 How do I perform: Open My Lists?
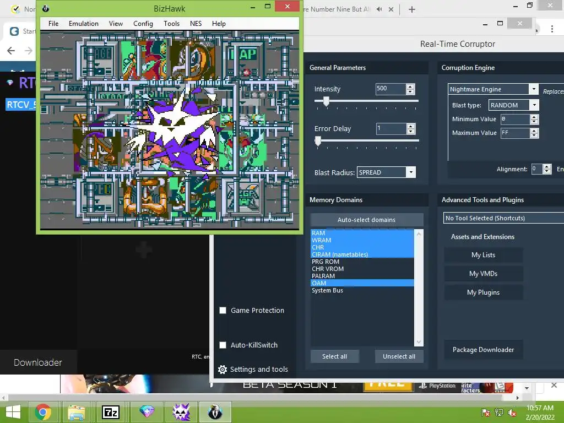pos(484,255)
